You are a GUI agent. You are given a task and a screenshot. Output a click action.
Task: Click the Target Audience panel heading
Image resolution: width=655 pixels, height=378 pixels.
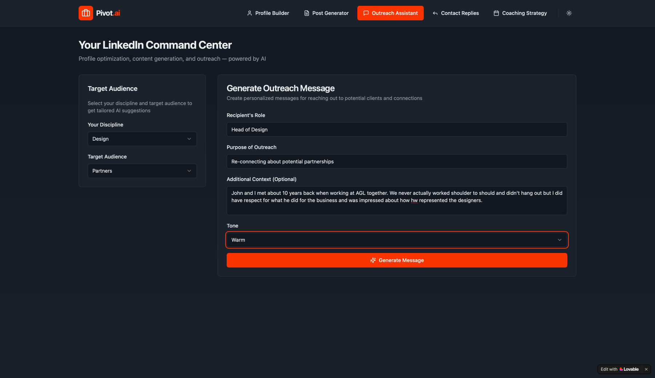(x=112, y=89)
